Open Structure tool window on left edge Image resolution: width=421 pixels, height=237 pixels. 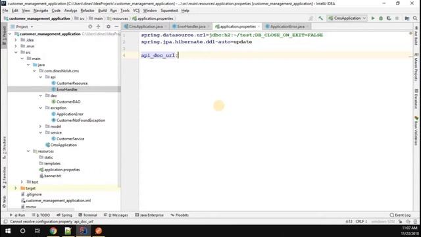click(4, 147)
